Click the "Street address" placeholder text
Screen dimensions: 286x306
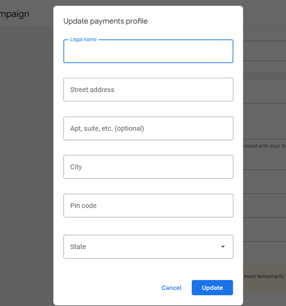(92, 90)
